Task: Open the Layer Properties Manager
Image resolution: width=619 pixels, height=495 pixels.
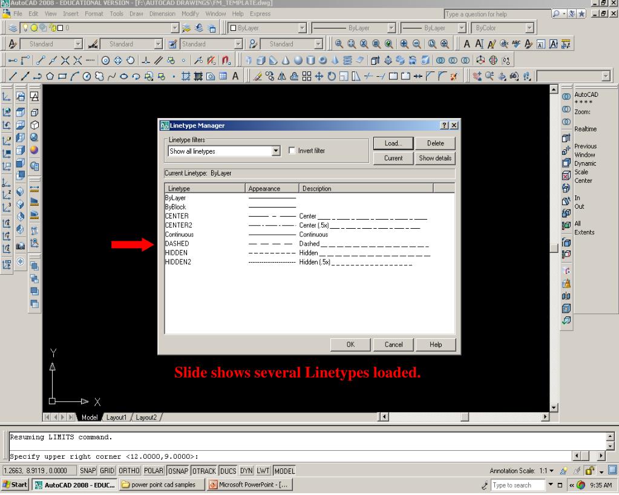Action: (13, 28)
